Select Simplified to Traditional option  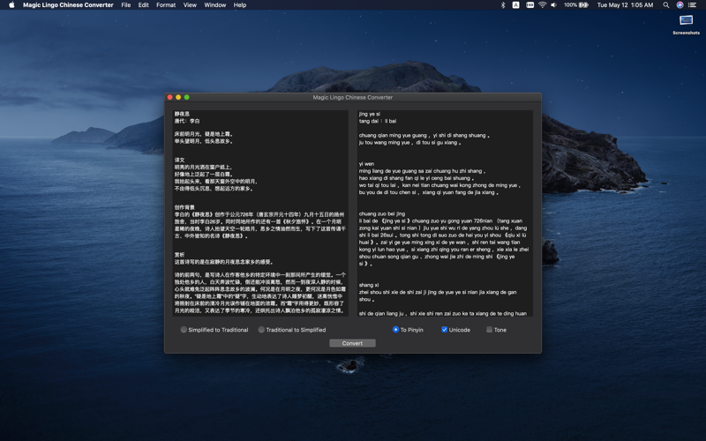click(x=184, y=330)
